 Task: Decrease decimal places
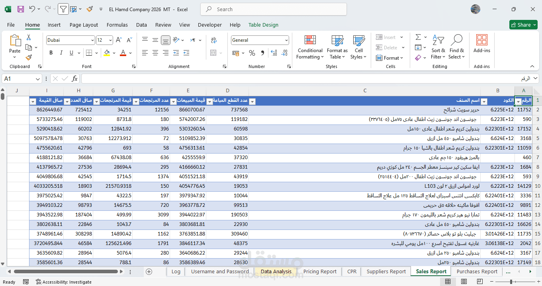[x=284, y=53]
